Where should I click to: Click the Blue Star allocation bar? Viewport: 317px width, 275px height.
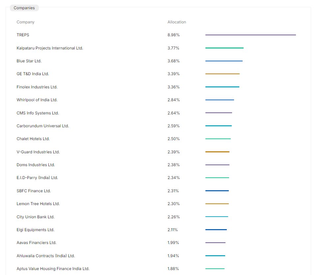click(224, 61)
